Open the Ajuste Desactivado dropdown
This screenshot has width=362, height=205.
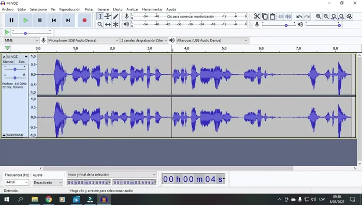[x=48, y=182]
